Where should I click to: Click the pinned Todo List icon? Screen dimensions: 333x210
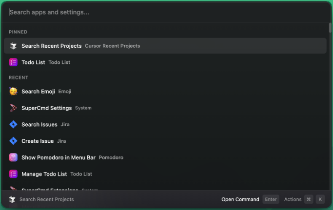pos(13,62)
